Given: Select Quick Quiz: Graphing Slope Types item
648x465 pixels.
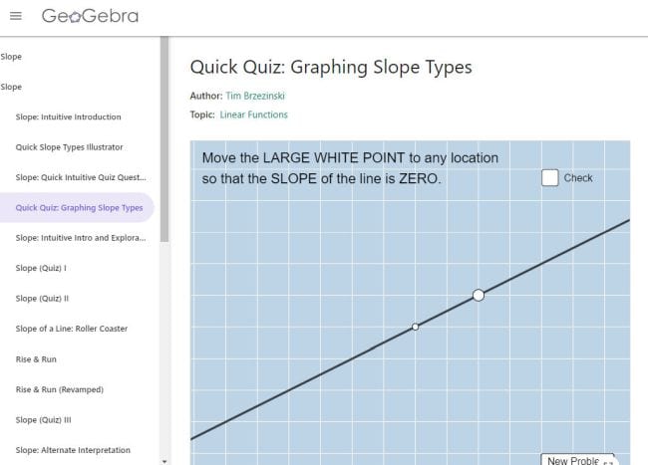Looking at the screenshot, I should [x=79, y=207].
